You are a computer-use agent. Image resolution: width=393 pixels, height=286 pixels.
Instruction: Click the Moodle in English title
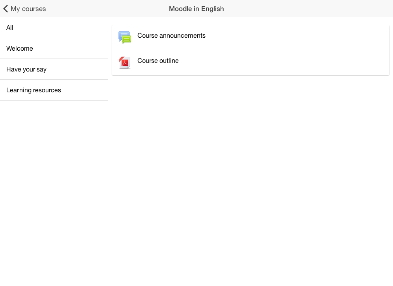click(196, 9)
